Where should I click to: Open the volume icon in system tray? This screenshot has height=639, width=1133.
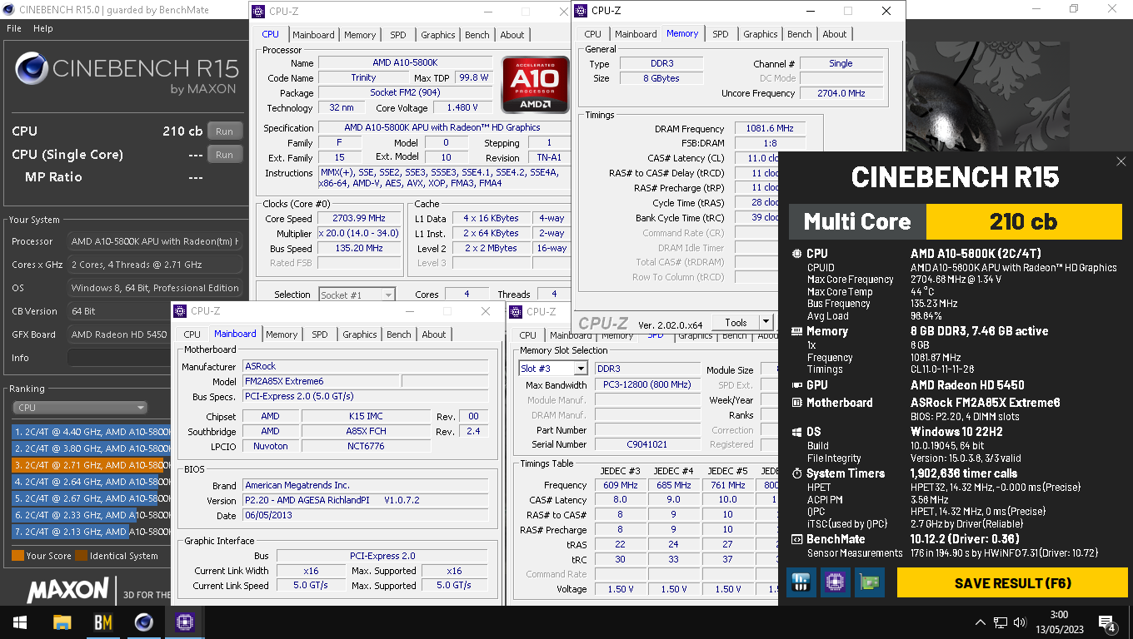coord(1019,622)
